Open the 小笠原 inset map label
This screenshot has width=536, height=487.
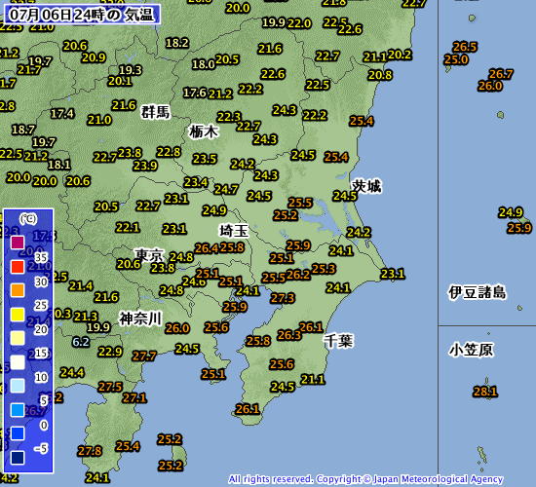(x=471, y=350)
